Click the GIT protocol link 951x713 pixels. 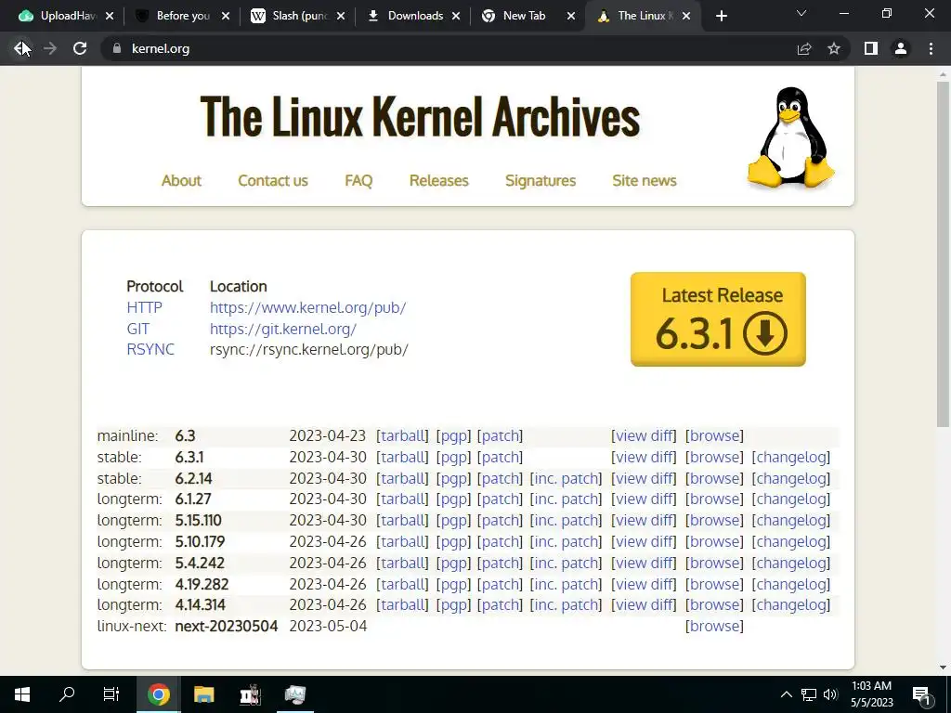point(137,329)
